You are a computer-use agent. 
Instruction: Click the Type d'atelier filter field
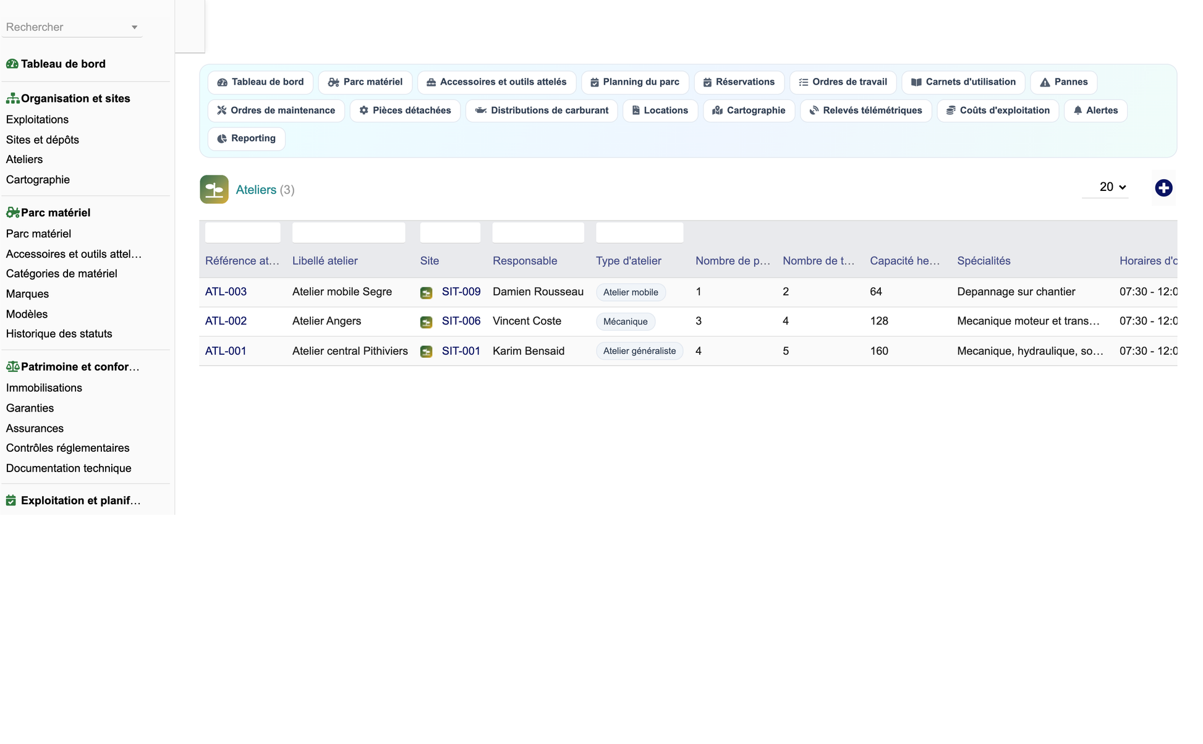pyautogui.click(x=639, y=233)
